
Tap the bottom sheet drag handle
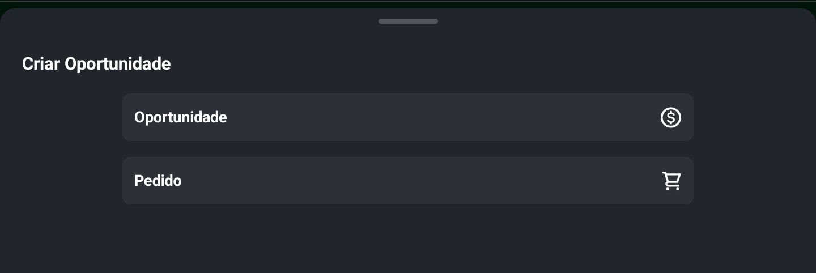[408, 22]
